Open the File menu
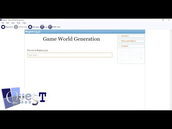 (x=3, y=23)
